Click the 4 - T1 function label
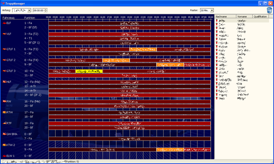The height and width of the screenshot is (164, 274). point(28,38)
